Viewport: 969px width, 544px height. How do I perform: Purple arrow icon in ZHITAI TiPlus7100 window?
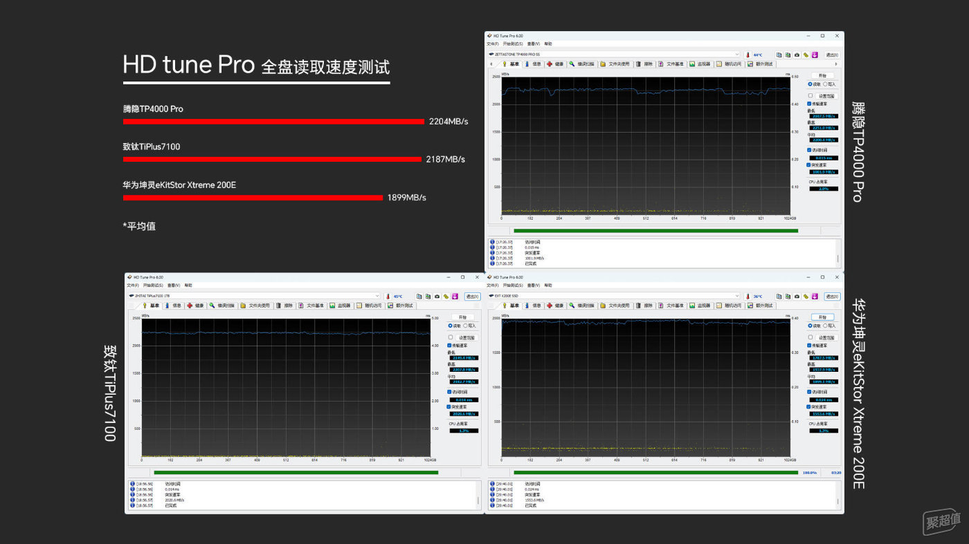[455, 297]
